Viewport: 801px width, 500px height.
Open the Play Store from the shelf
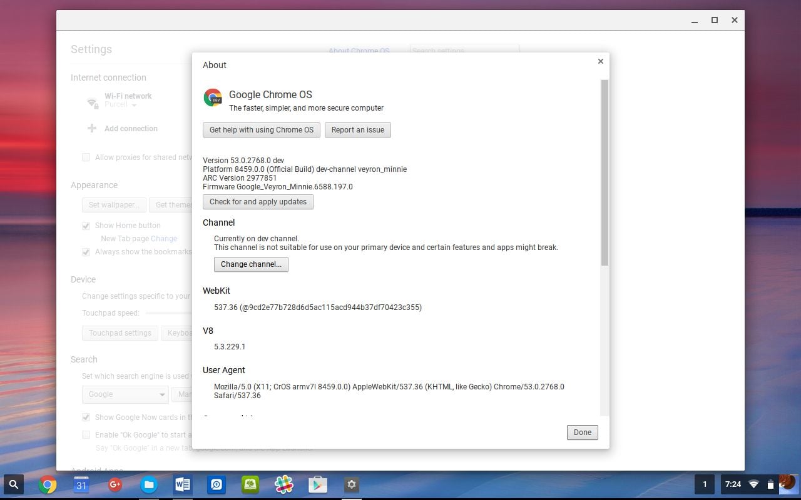(318, 484)
